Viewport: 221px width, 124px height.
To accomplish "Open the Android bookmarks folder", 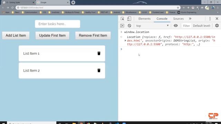I will point(115,12).
